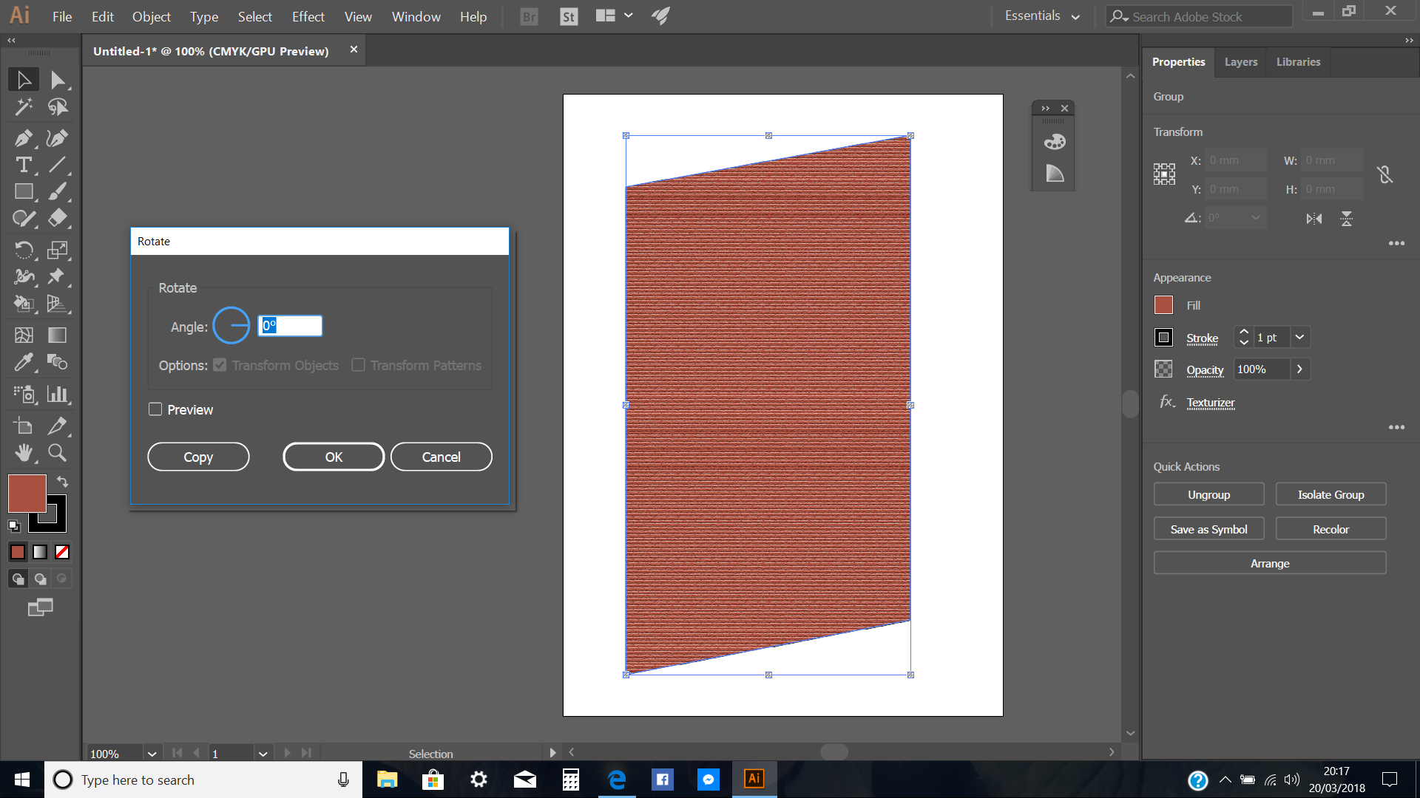Click inside the rotation Angle input field

(x=290, y=326)
